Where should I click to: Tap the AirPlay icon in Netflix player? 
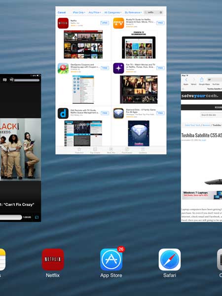tap(37, 217)
